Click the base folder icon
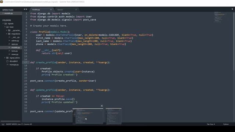Image resolution: width=235 pixels, height=132 pixels. (7, 27)
